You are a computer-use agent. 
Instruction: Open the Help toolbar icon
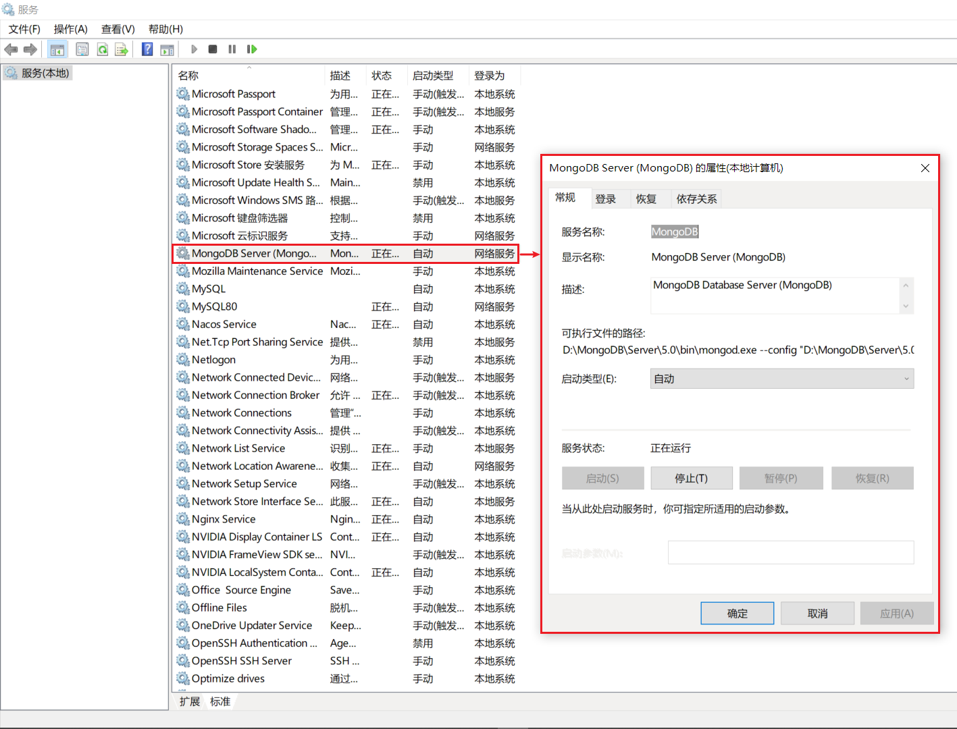pos(147,49)
